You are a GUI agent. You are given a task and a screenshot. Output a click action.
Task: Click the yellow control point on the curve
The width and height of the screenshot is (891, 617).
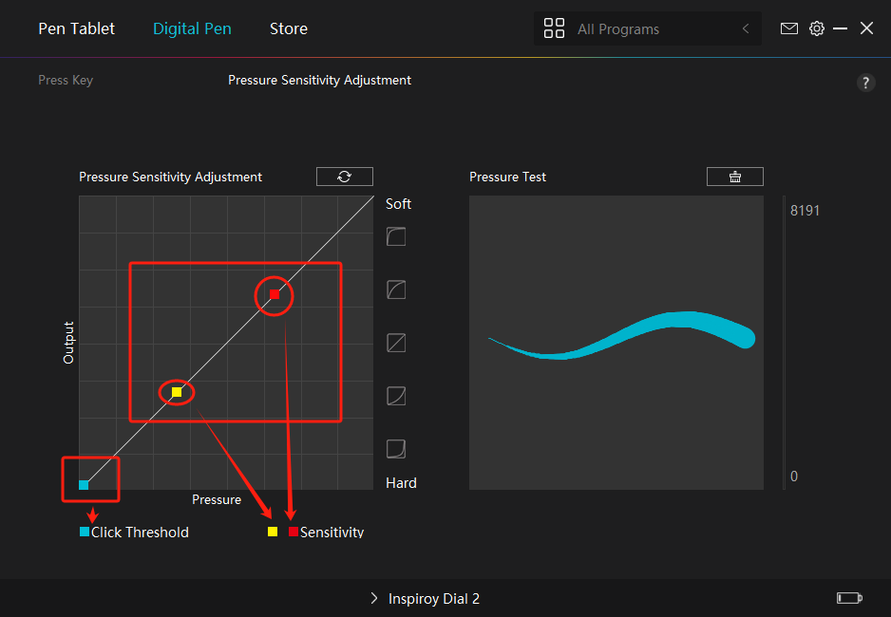[x=177, y=392]
